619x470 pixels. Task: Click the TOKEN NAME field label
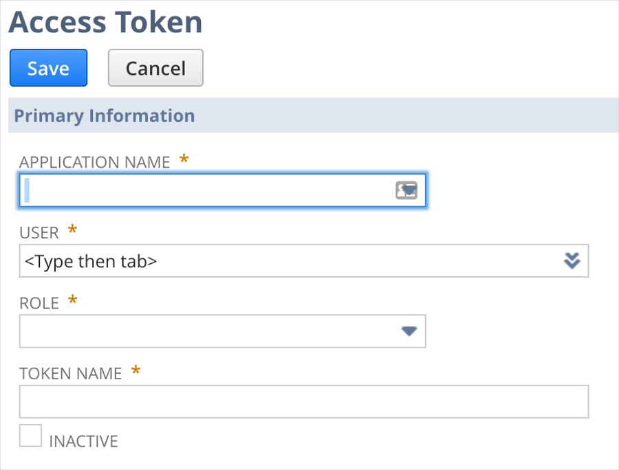70,373
